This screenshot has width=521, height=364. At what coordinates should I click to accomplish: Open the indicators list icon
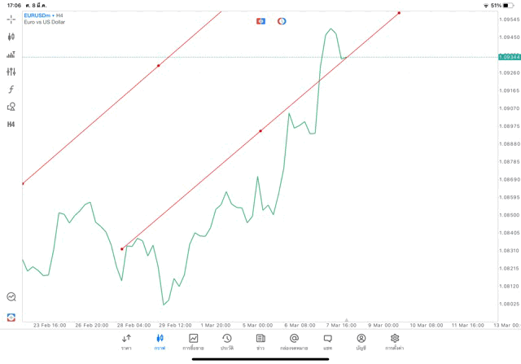click(11, 90)
